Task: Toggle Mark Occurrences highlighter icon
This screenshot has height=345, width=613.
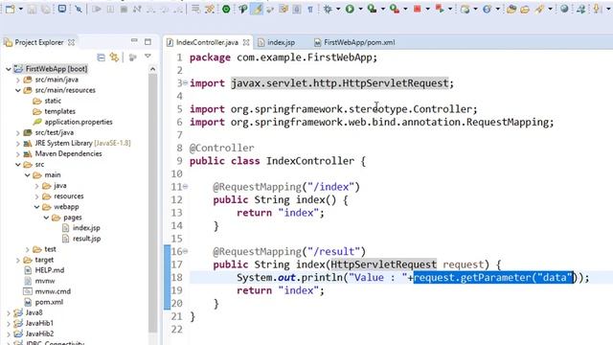Action: click(x=257, y=9)
